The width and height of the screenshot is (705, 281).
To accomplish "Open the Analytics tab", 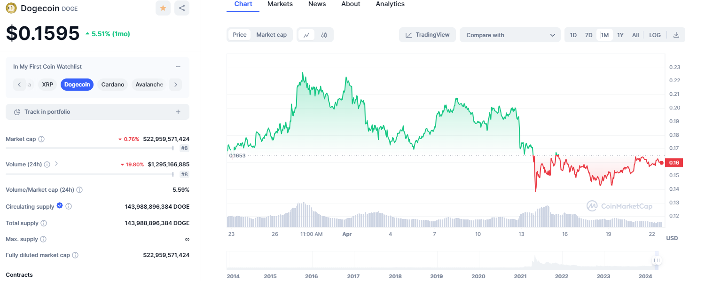I will pos(390,4).
